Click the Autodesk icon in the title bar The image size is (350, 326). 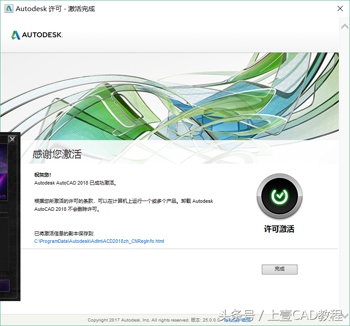9,9
